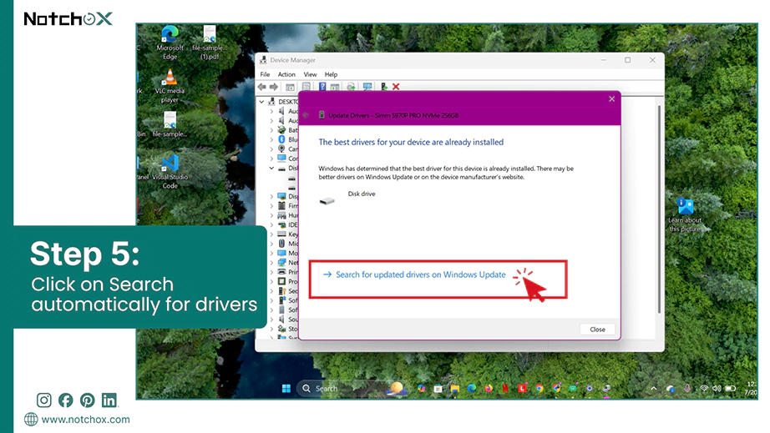
Task: Click the Wi-Fi icon in system tray
Action: [x=704, y=389]
